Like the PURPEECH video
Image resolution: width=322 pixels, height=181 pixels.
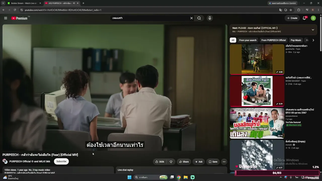[x=160, y=162]
